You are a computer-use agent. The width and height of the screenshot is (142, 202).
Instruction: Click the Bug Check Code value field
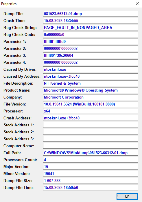point(91,34)
